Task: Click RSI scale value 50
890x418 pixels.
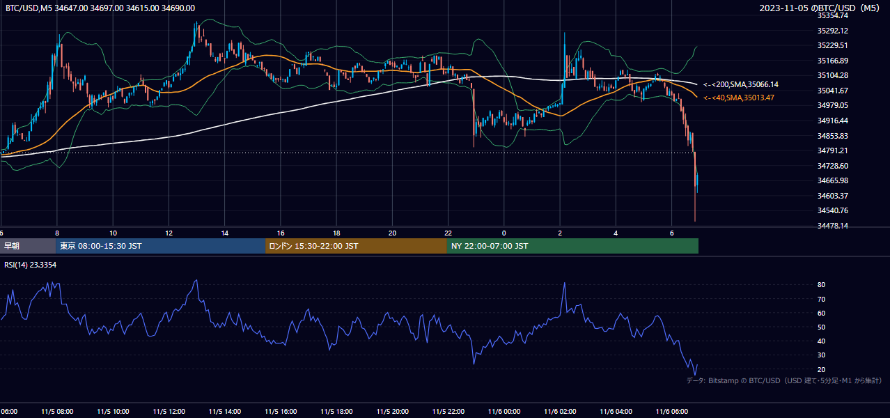Action: click(822, 327)
